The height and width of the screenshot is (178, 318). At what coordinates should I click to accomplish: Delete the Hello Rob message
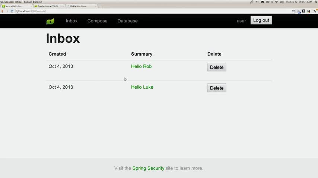point(217,67)
